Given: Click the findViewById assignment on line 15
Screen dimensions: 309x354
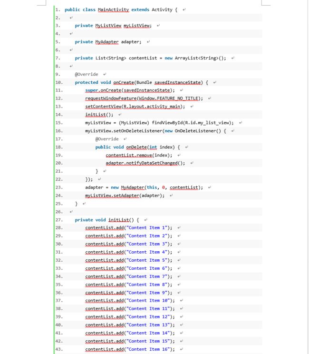Looking at the screenshot, I should click(159, 123).
